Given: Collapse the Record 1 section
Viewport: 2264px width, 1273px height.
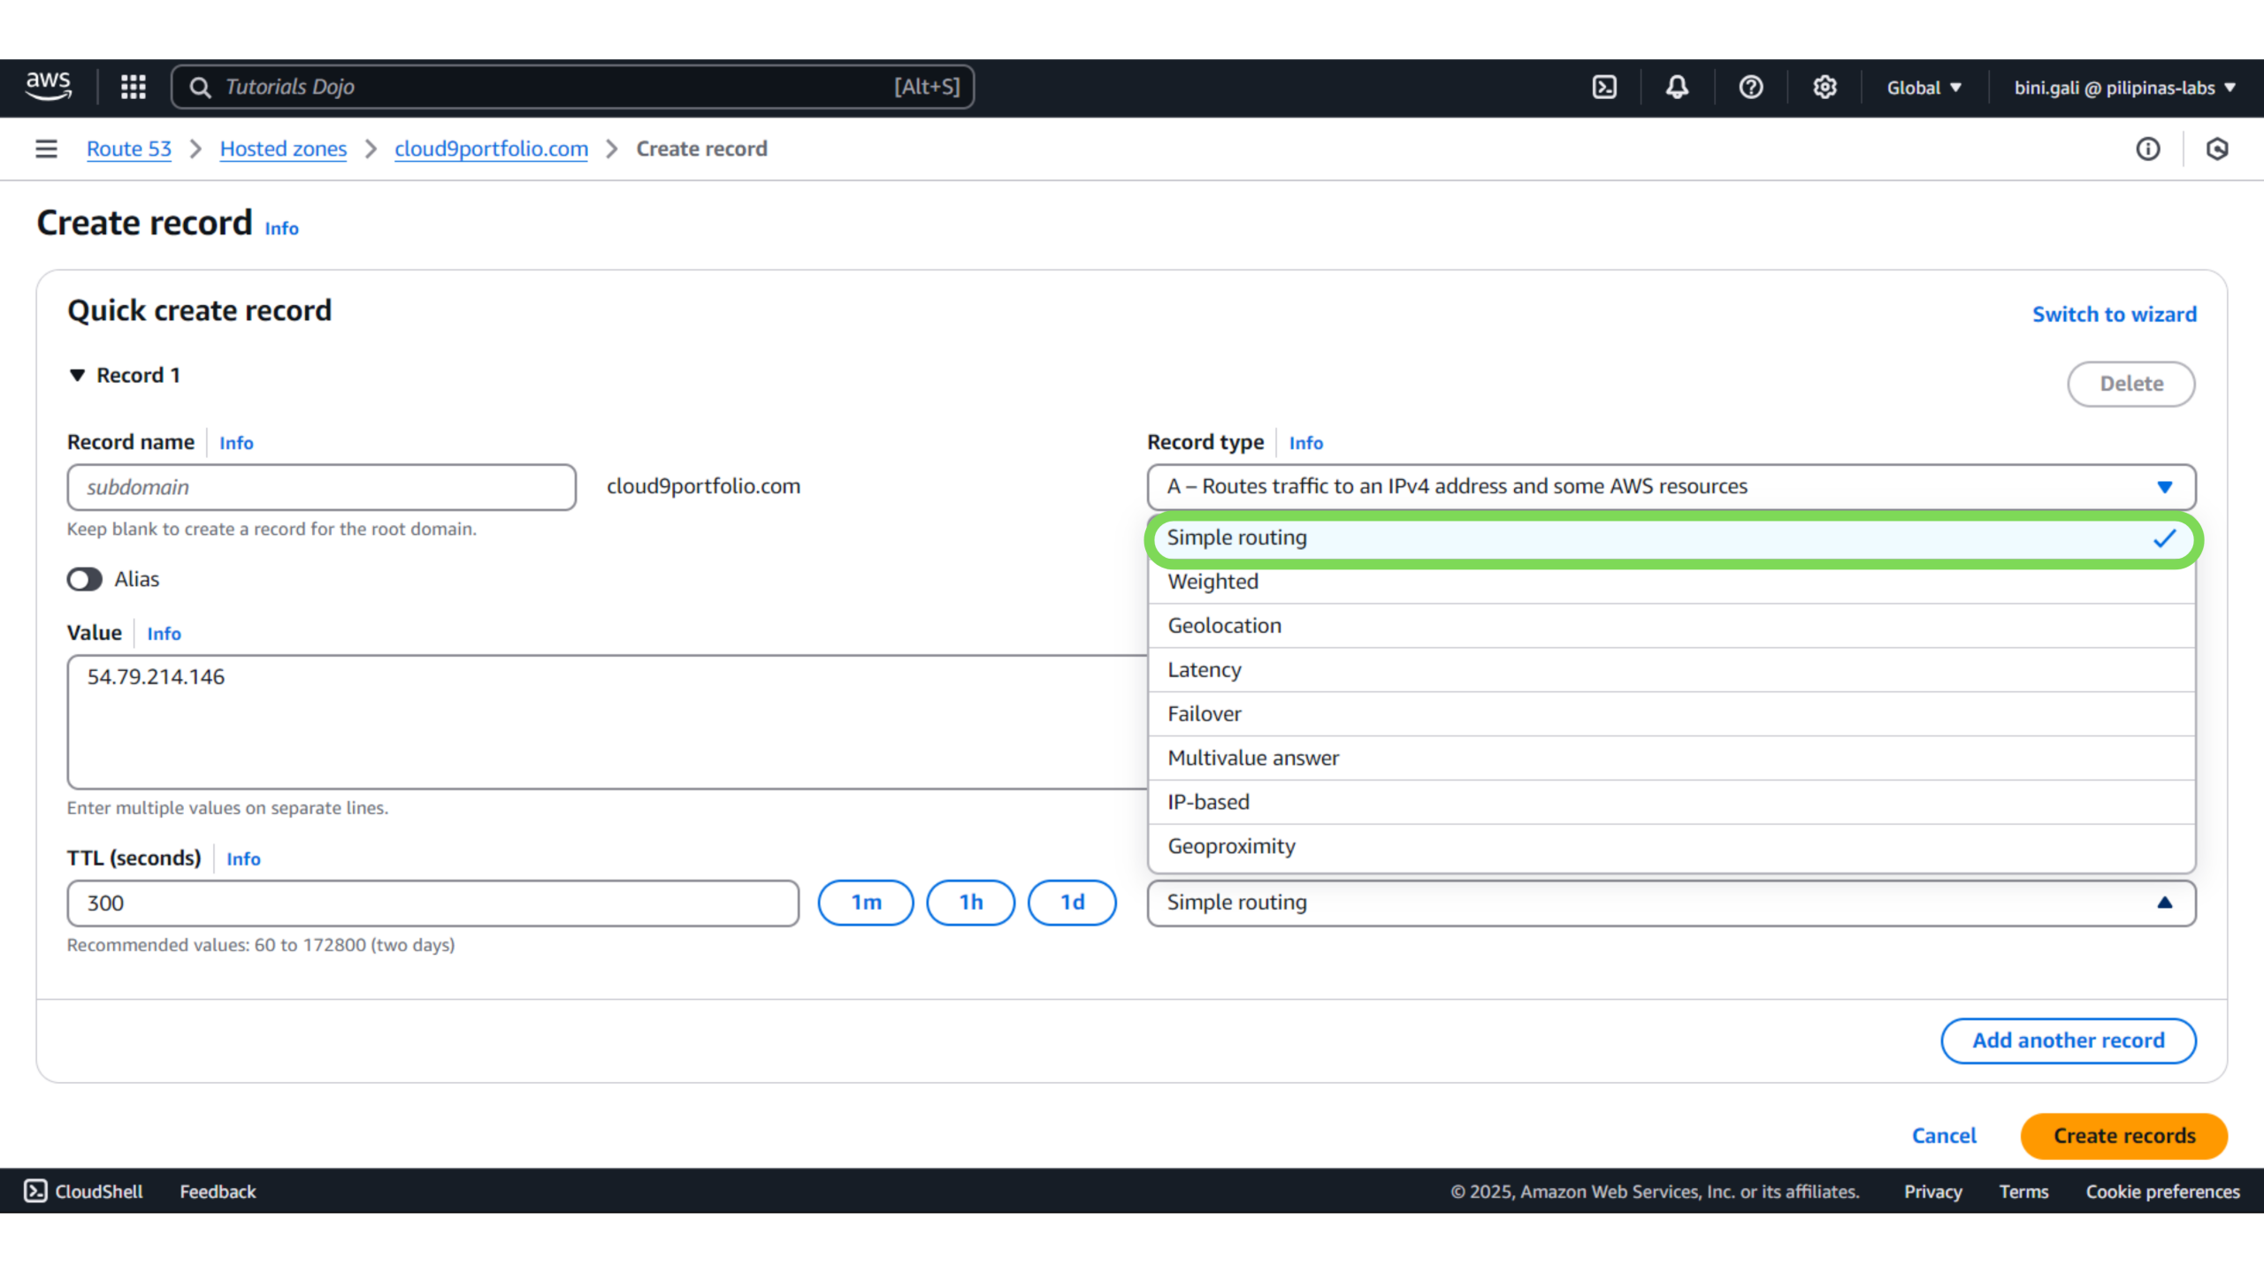Looking at the screenshot, I should [78, 375].
